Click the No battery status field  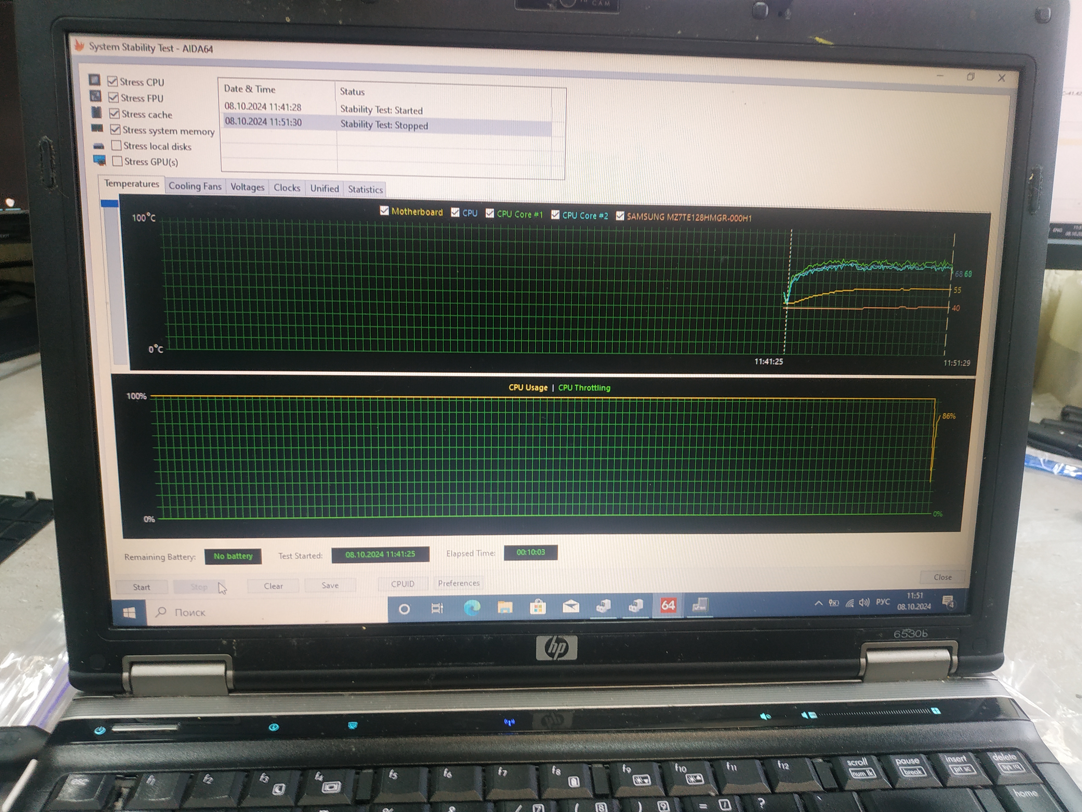coord(233,556)
